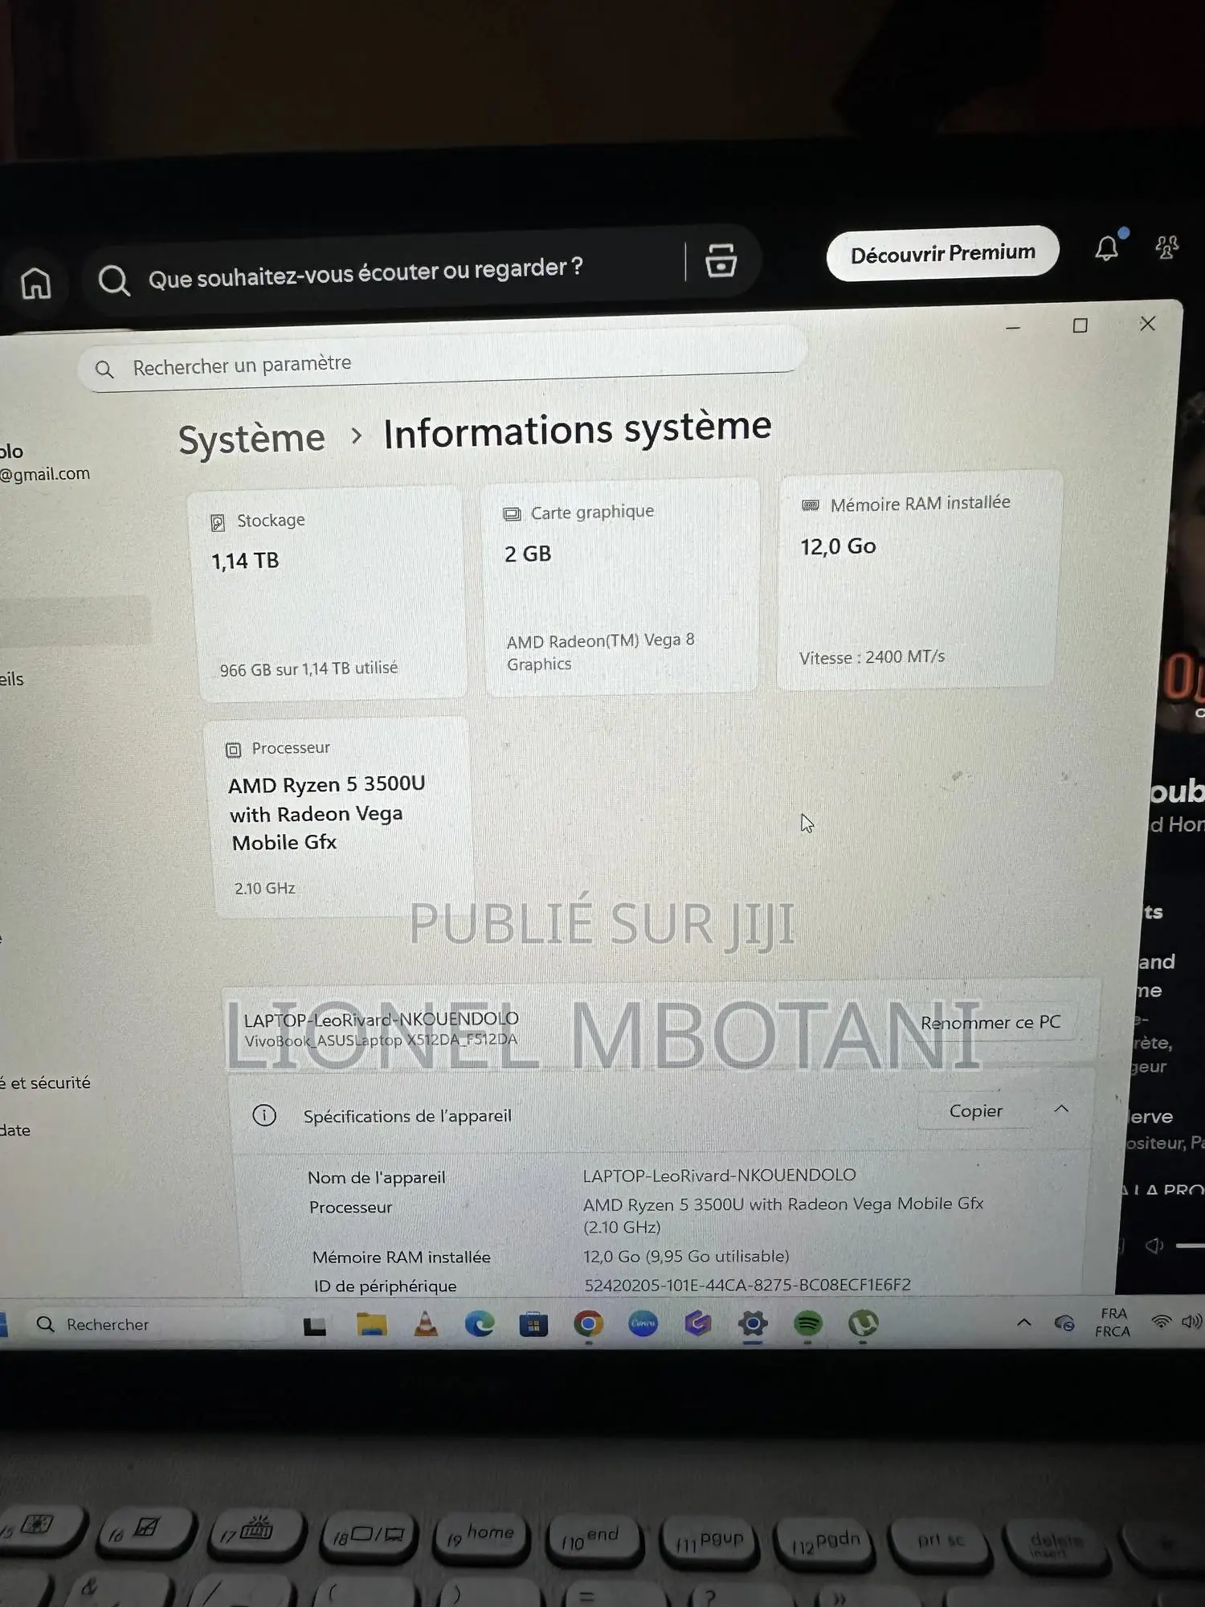
Task: Open Microsoft Edge from taskbar
Action: tap(480, 1323)
